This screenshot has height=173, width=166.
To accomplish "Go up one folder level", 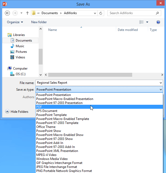I will [x=27, y=13].
